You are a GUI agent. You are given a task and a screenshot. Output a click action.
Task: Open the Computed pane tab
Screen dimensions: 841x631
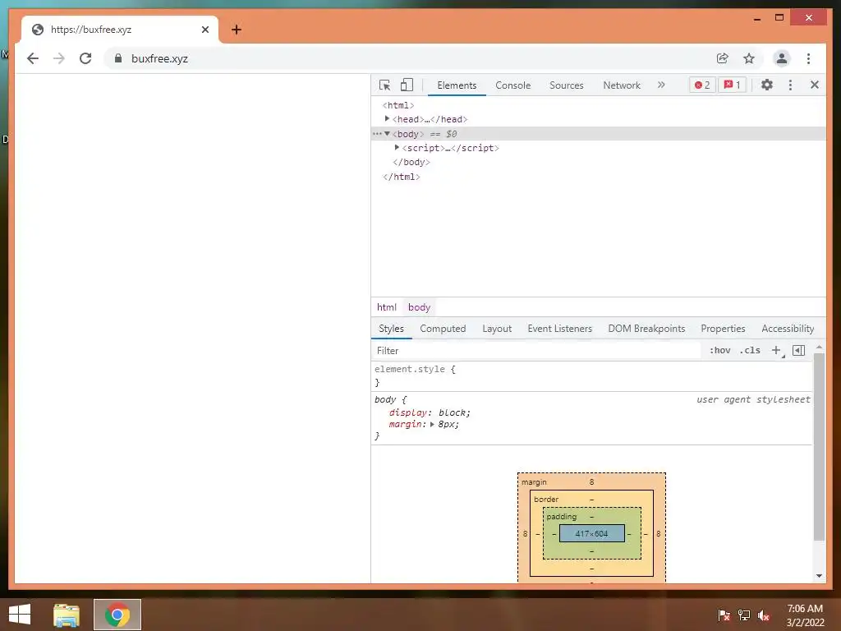click(x=443, y=329)
